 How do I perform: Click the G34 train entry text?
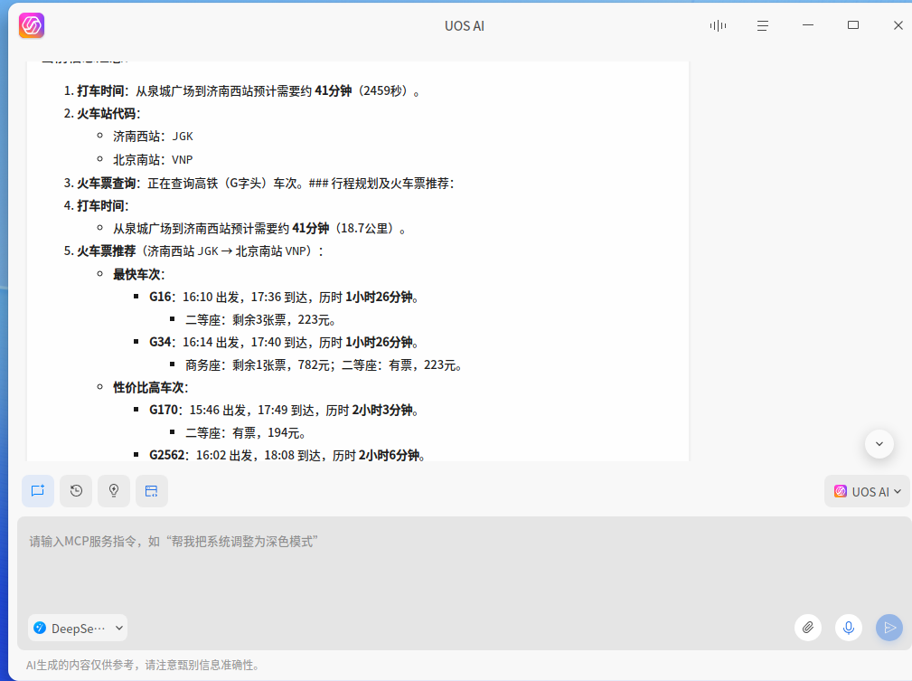pos(284,342)
